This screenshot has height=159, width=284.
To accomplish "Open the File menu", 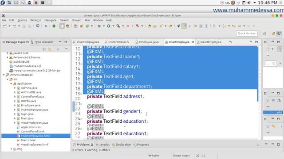I will 4,20.
